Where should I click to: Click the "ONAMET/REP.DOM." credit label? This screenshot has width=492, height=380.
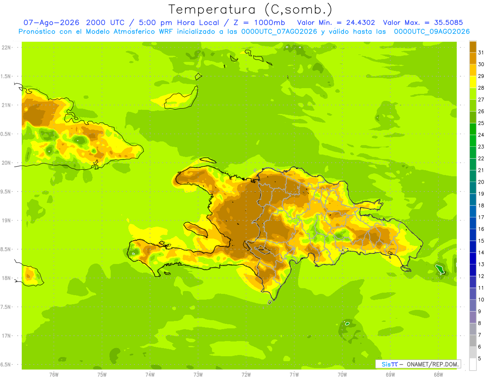pyautogui.click(x=433, y=364)
